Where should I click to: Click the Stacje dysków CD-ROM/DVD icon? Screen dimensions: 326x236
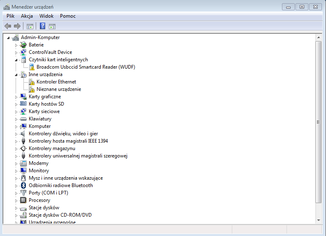point(23,215)
